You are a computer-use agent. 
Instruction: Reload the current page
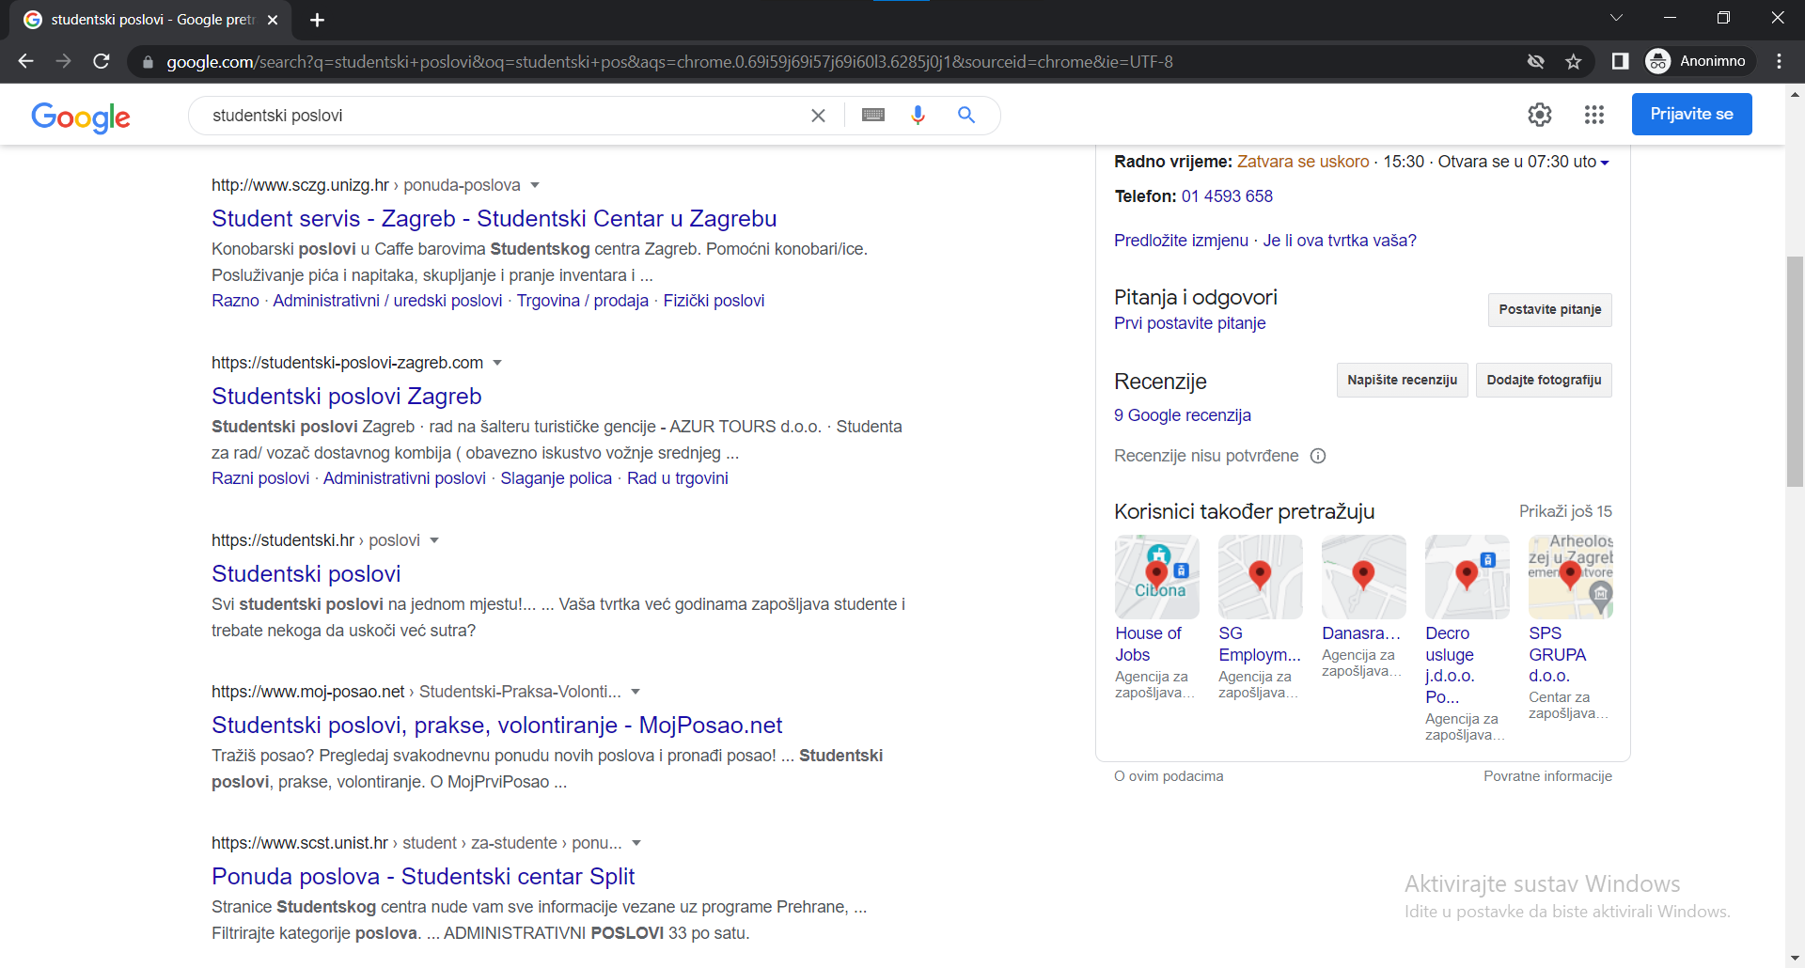(x=102, y=62)
